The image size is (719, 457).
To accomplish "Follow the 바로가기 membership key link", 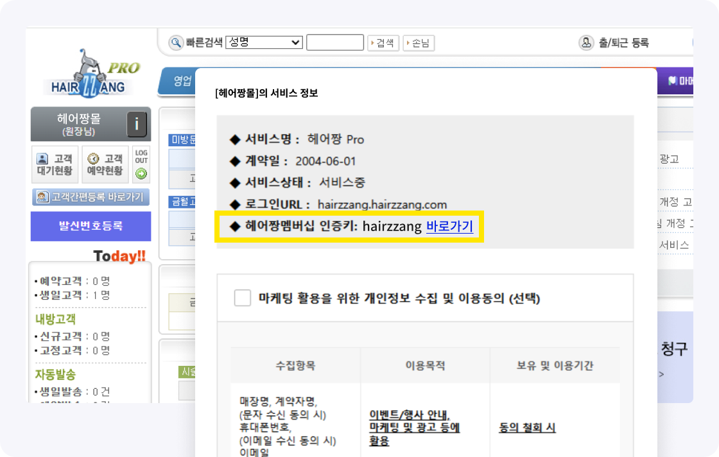I will (449, 227).
